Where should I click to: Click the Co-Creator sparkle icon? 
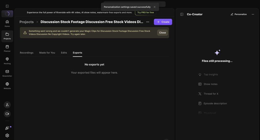(x=217, y=52)
